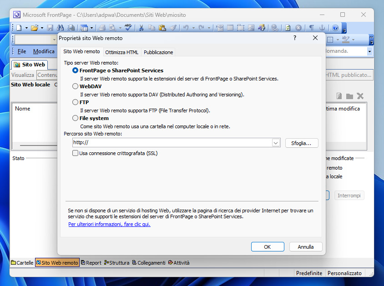Click the Sfoglia... browse button

(x=301, y=143)
